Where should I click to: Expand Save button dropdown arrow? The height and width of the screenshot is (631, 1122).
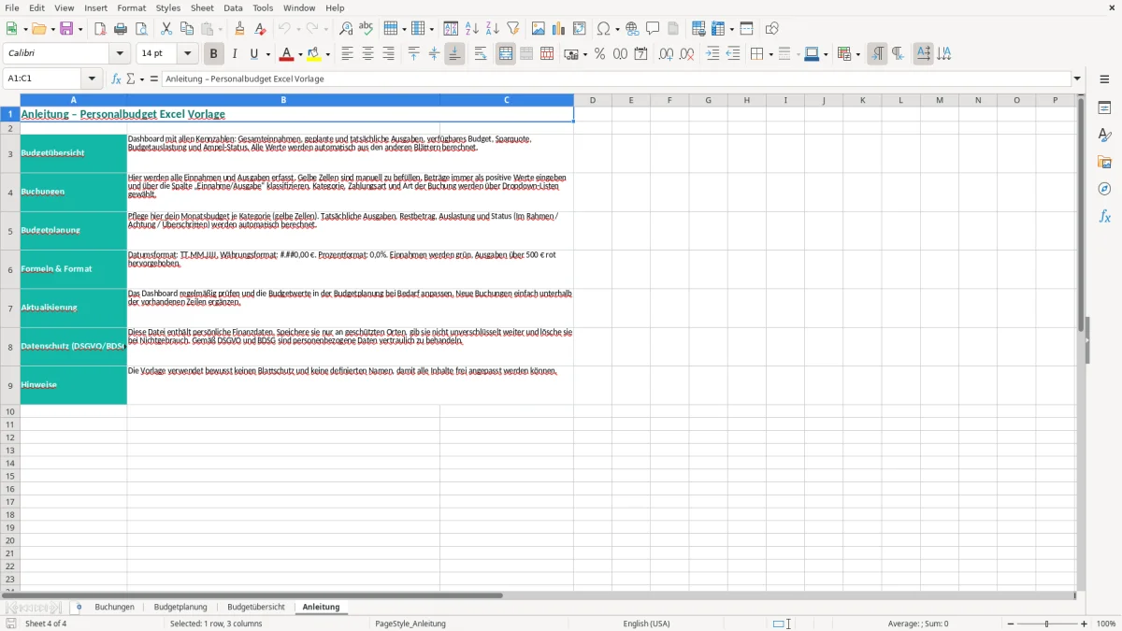[80, 30]
